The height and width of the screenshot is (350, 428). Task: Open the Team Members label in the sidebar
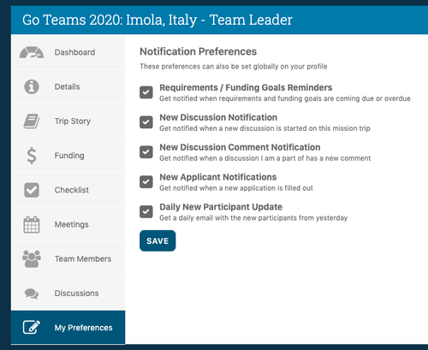[x=83, y=258]
